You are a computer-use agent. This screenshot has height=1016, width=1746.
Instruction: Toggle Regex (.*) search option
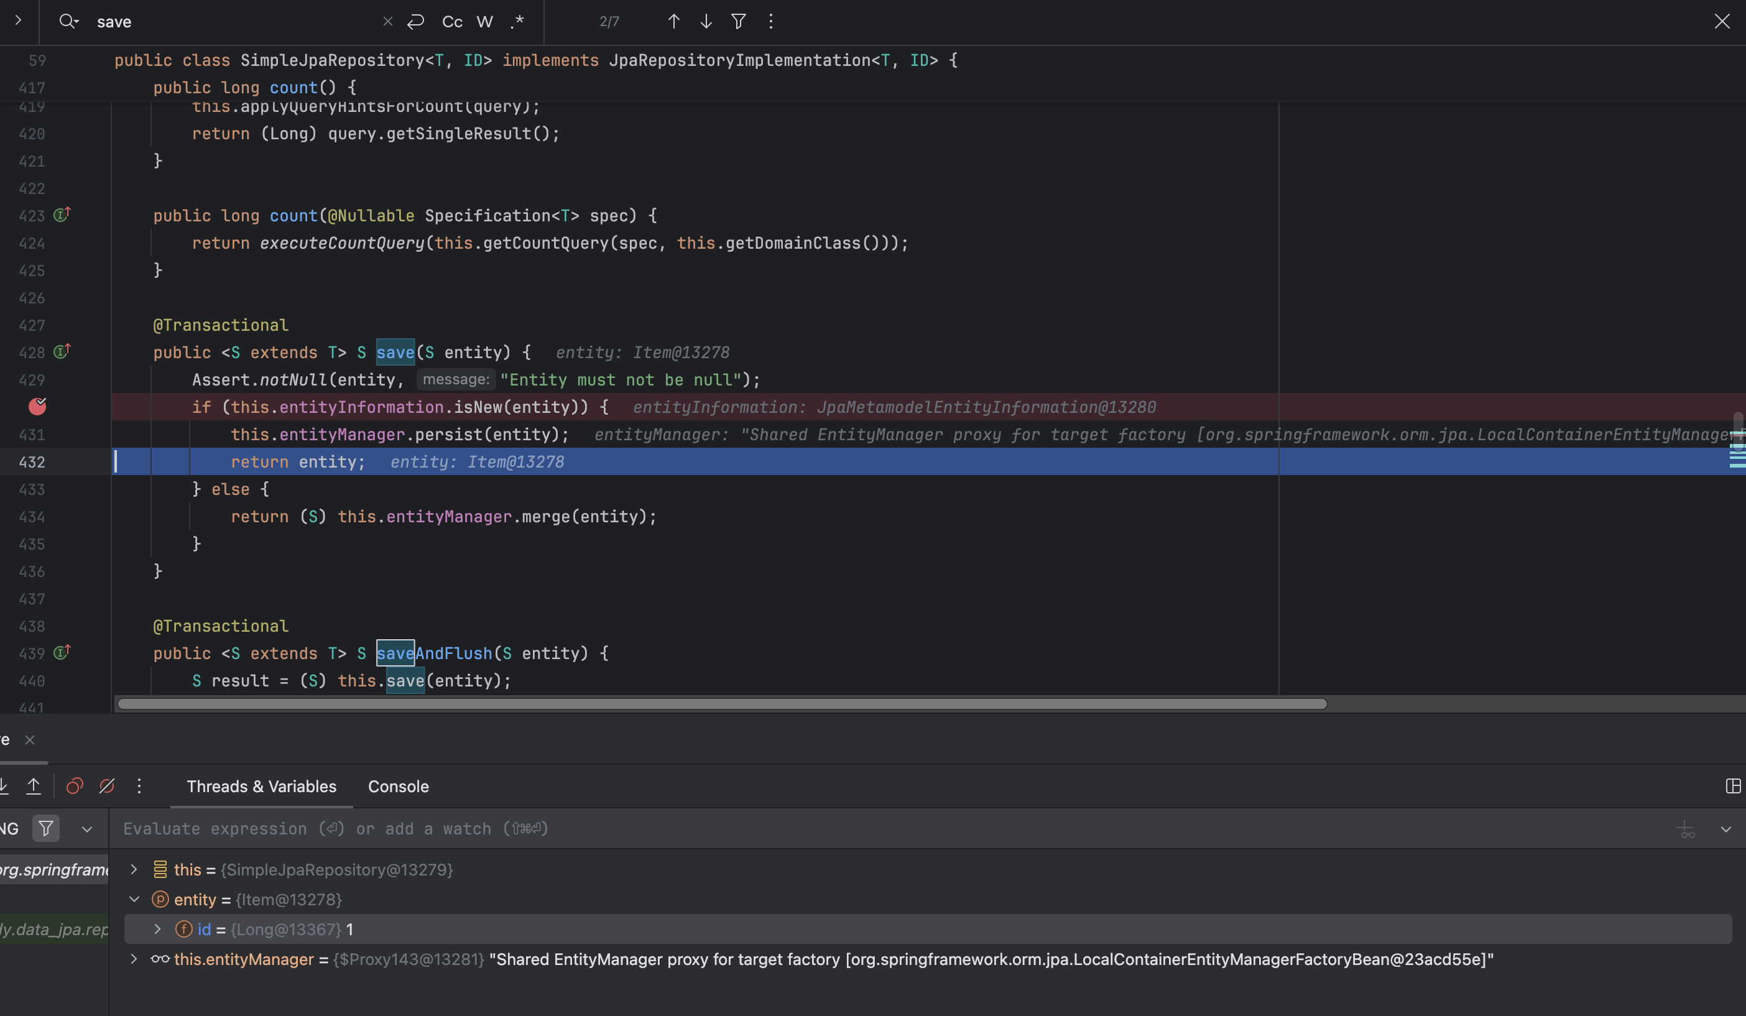click(517, 22)
